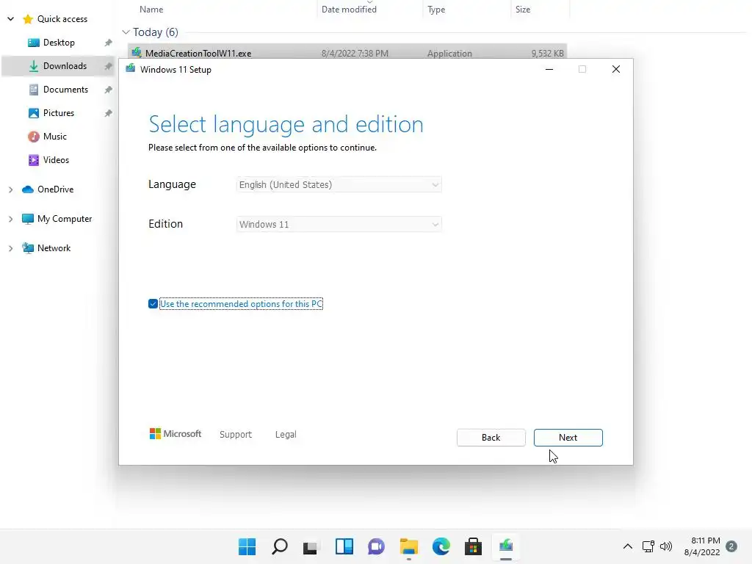Select My Computer in sidebar
The width and height of the screenshot is (752, 564).
(x=65, y=219)
